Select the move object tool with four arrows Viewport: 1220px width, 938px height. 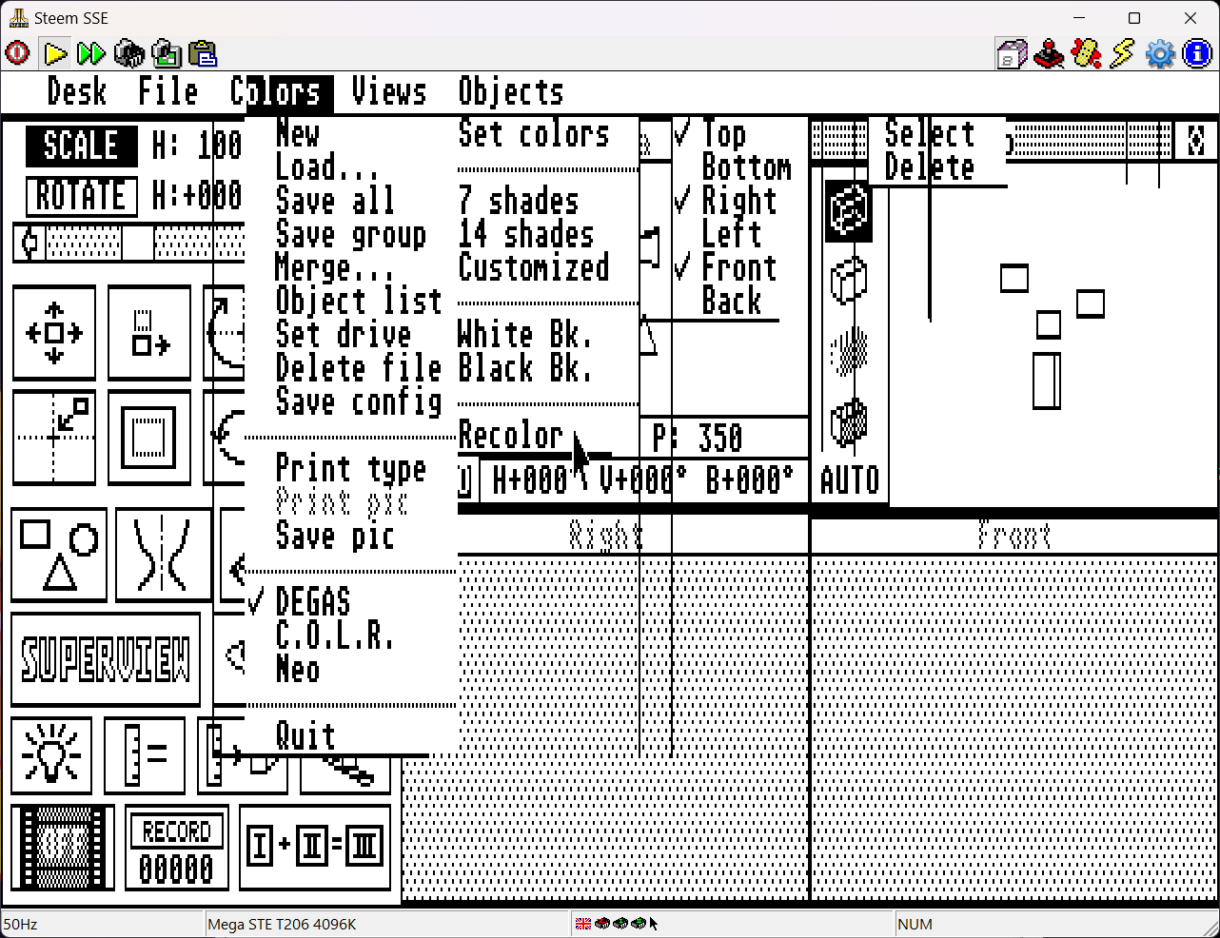[53, 333]
